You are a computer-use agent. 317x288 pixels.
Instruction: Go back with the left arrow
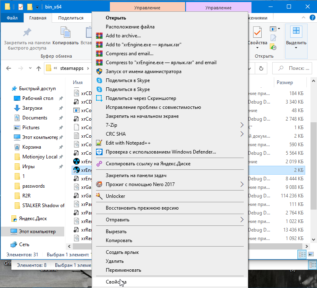(9, 68)
